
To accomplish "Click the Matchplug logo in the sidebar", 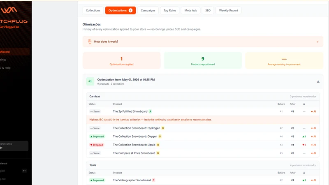I will pos(14,17).
